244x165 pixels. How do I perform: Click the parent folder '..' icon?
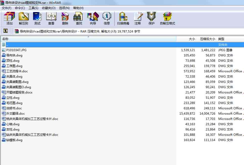pos(4,45)
